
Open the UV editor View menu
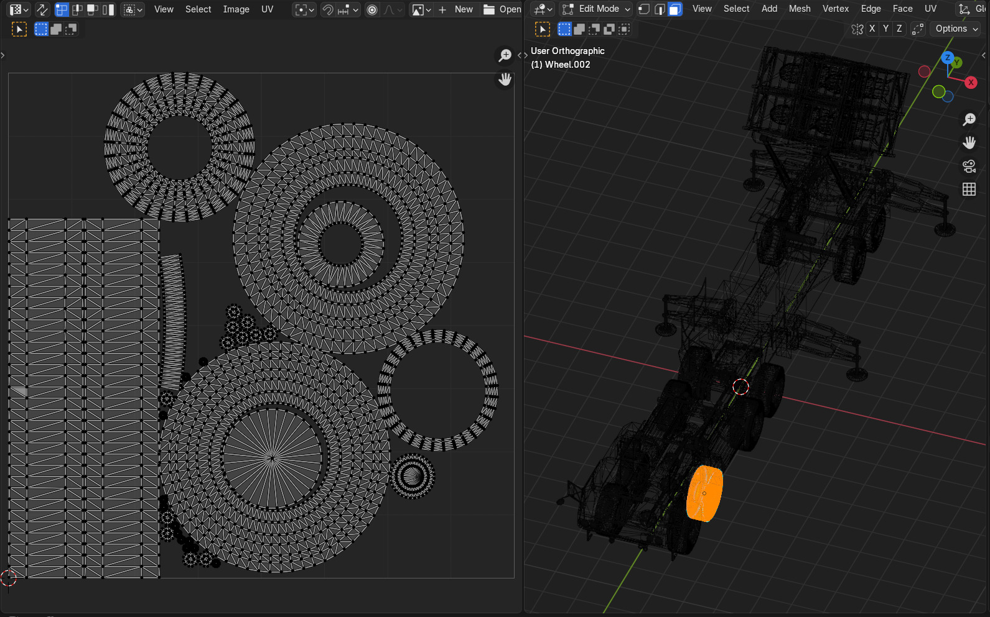click(x=164, y=9)
